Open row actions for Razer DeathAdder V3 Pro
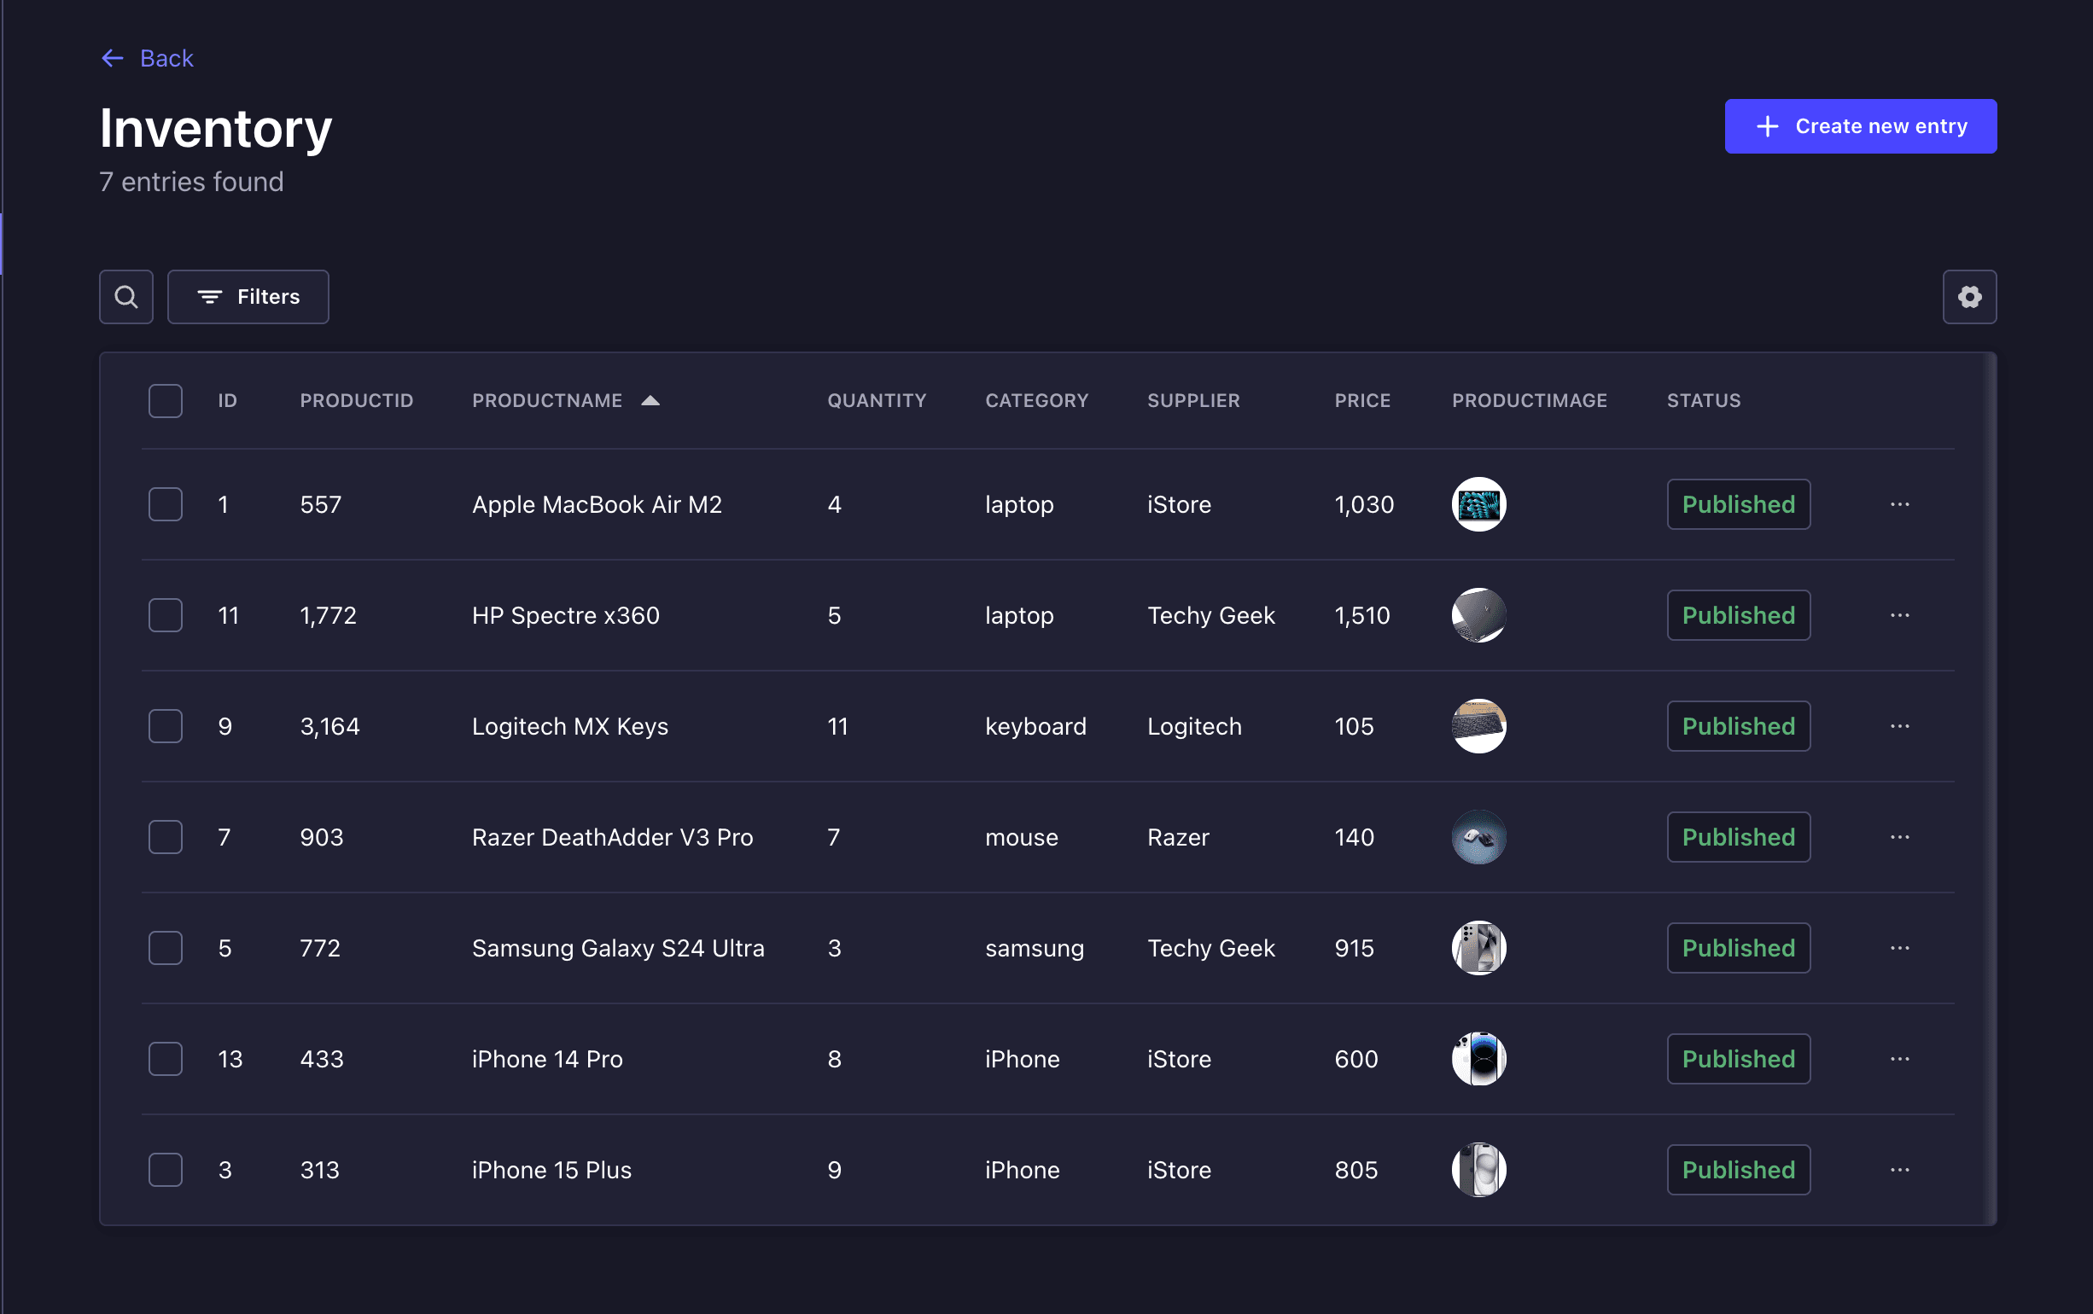Image resolution: width=2093 pixels, height=1314 pixels. pos(1899,837)
